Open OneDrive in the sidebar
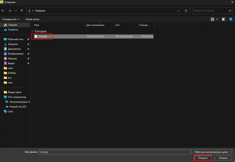The height and width of the screenshot is (162, 235). click(13, 30)
